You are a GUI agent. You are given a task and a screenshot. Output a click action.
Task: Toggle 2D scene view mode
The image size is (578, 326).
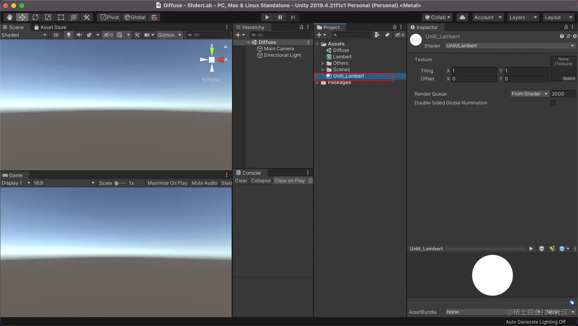click(x=56, y=35)
